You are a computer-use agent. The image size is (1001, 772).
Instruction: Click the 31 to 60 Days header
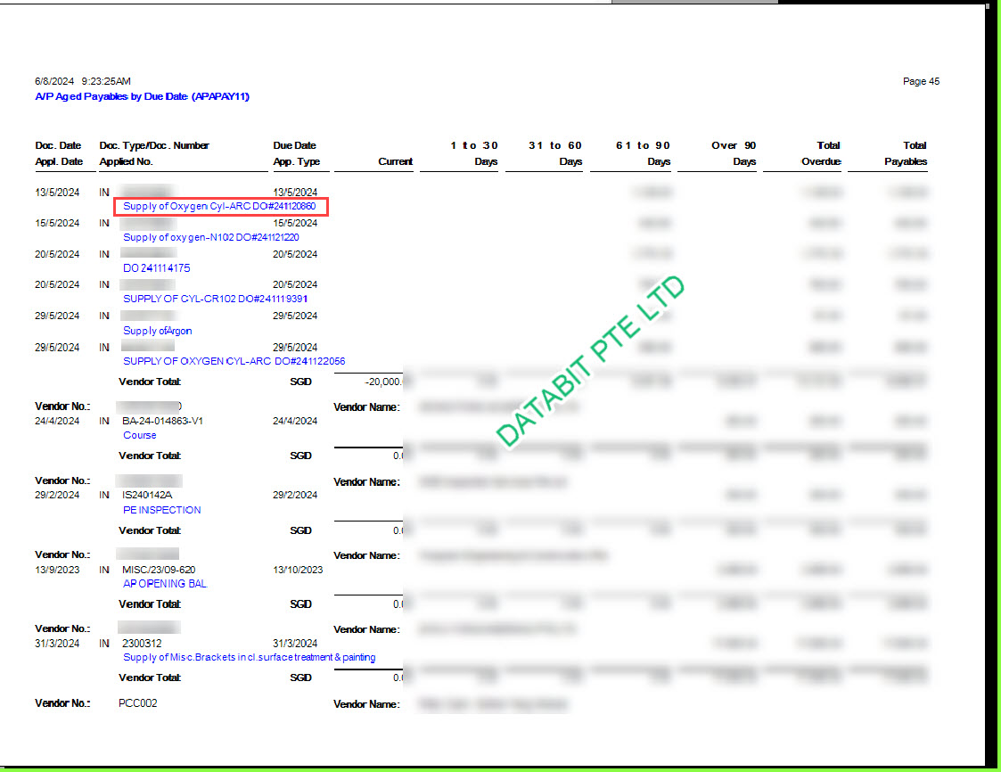tap(554, 153)
